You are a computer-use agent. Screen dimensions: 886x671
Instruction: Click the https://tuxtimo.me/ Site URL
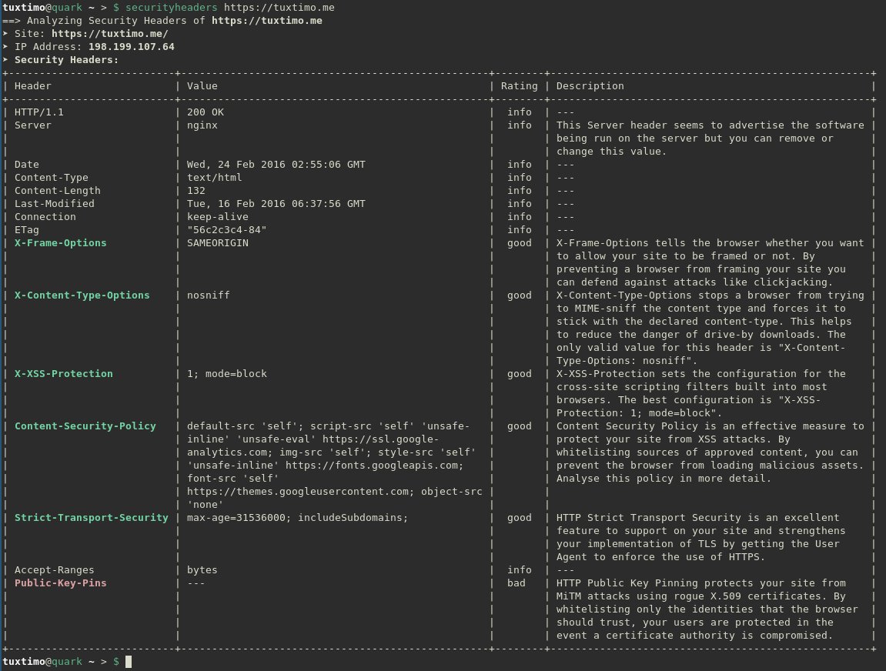(109, 33)
